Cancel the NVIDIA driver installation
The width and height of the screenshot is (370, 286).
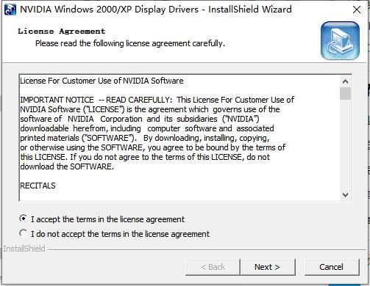coord(332,267)
